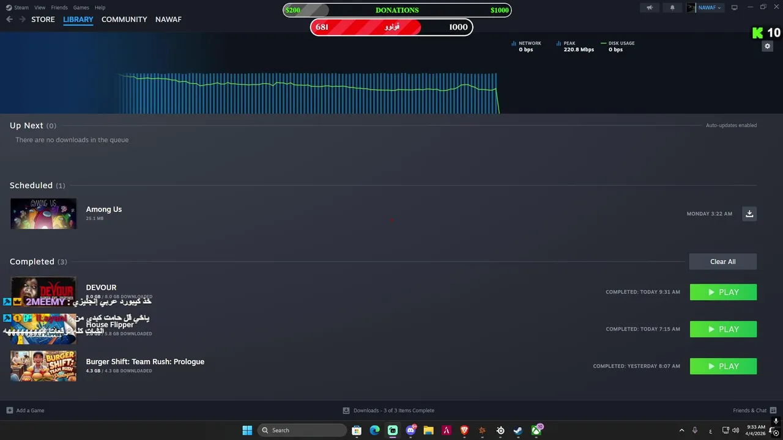Open File Explorer from taskbar

pyautogui.click(x=428, y=430)
